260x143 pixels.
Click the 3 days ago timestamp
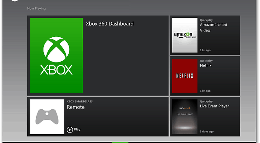click(206, 132)
